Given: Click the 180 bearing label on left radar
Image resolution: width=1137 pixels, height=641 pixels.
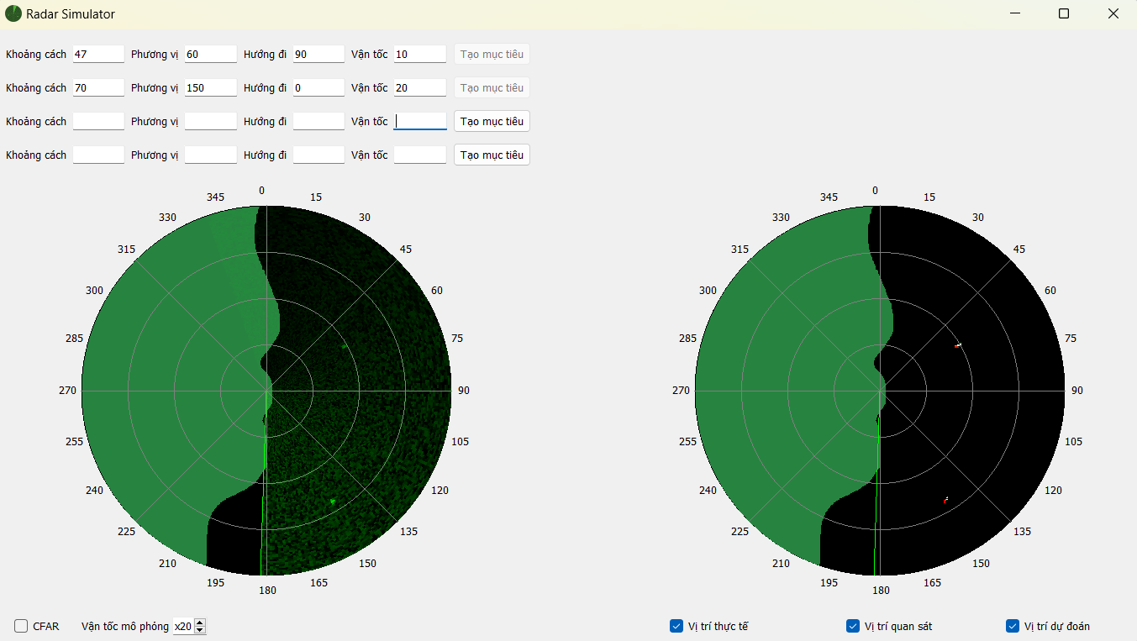Looking at the screenshot, I should pos(267,591).
